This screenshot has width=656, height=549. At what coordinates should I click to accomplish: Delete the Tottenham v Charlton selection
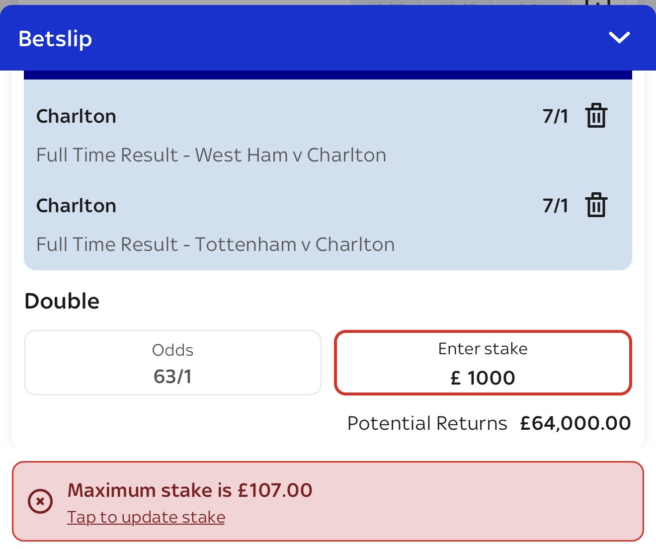596,205
